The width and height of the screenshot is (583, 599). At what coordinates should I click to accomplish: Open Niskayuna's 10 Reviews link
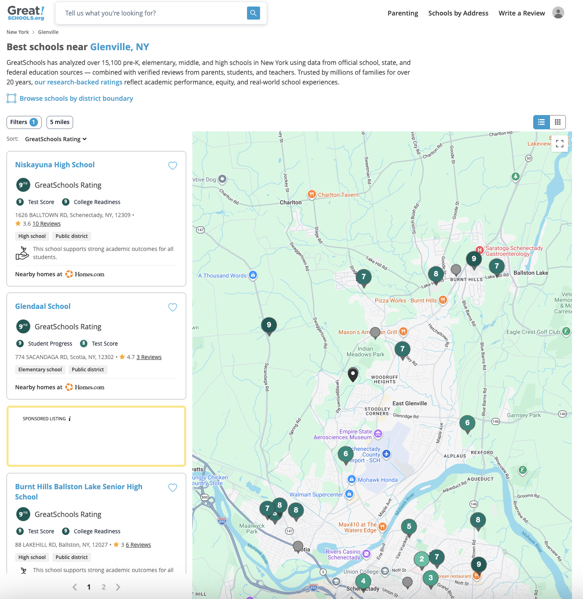tap(47, 224)
